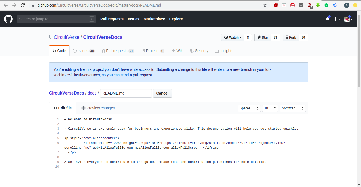The width and height of the screenshot is (361, 187).
Task: Open the notifications bell
Action: [328, 19]
